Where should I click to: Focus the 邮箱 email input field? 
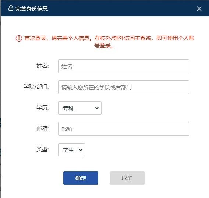[124, 129]
